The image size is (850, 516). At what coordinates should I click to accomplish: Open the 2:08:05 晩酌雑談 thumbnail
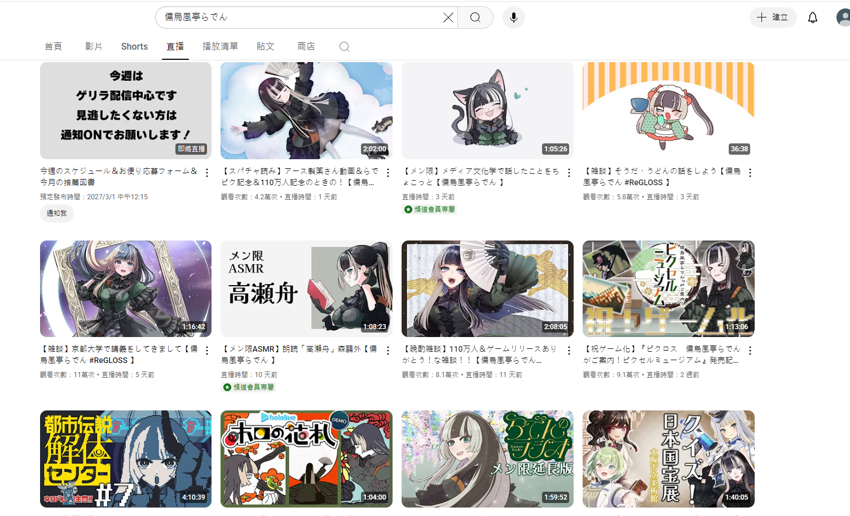click(487, 288)
